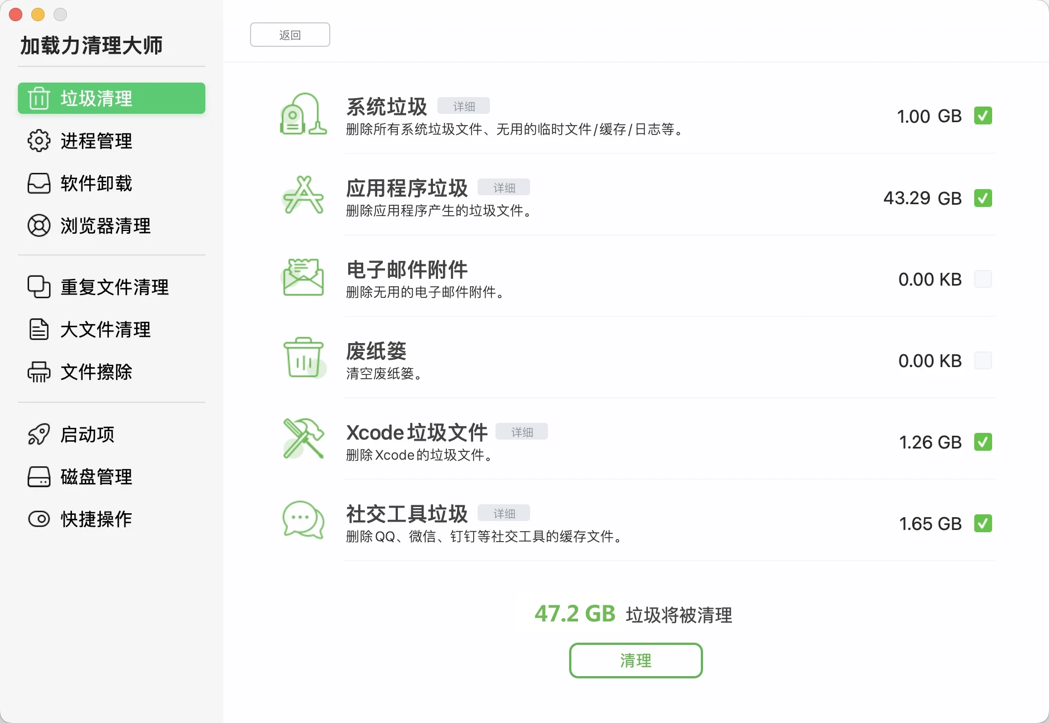Open 进程管理 in the sidebar
This screenshot has height=723, width=1049.
point(112,141)
